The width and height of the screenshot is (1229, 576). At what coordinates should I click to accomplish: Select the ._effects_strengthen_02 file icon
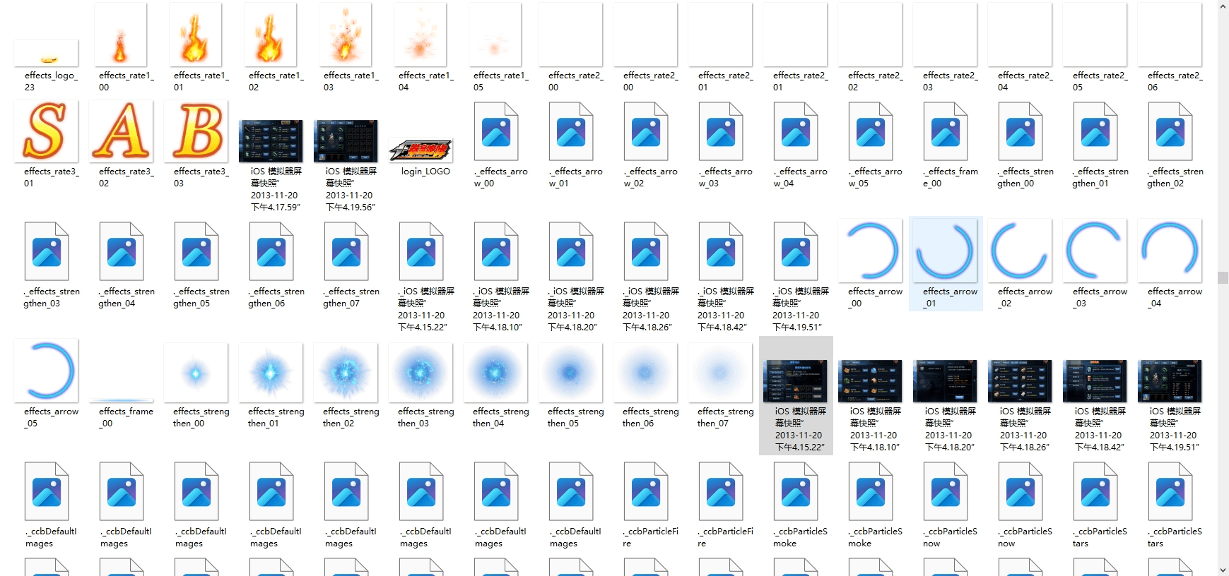1170,133
